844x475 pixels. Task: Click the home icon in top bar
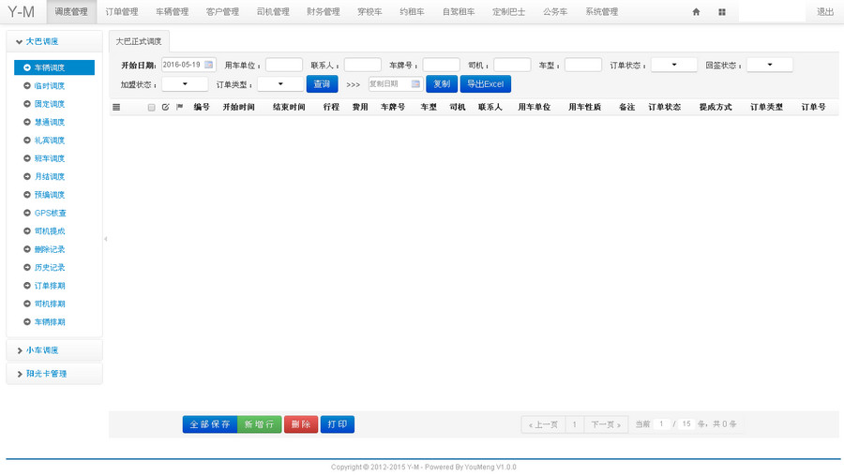[x=696, y=12]
